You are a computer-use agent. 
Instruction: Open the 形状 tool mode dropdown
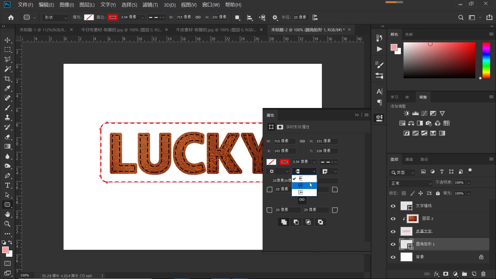(56, 17)
